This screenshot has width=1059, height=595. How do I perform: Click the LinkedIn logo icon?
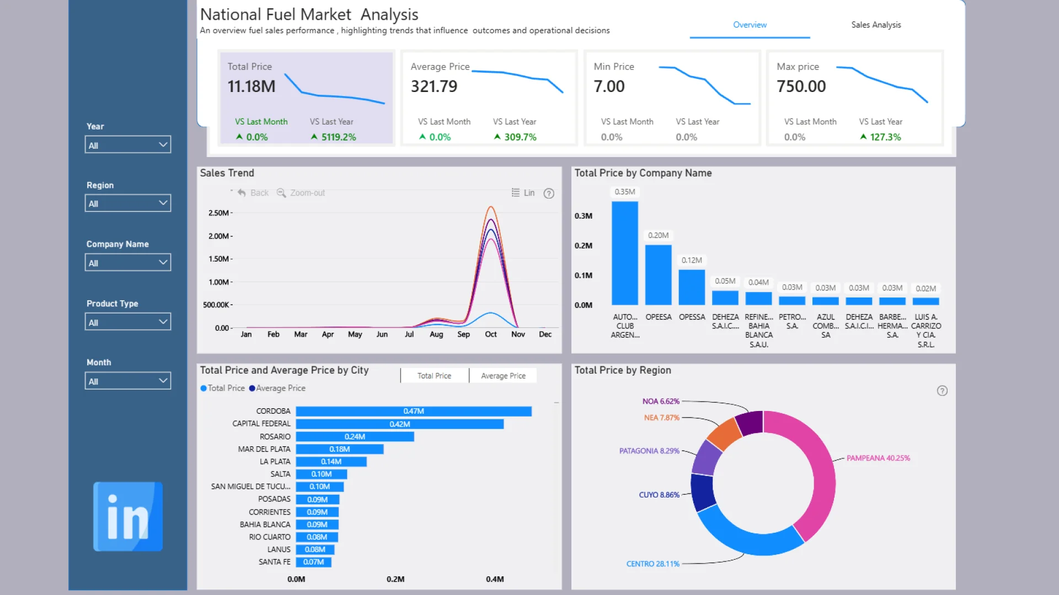point(128,516)
